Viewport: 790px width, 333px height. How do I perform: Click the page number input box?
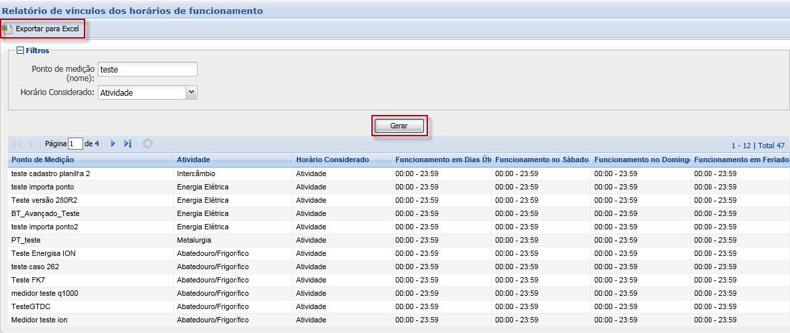coord(75,144)
